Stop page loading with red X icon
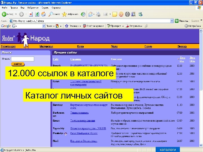 [x=31, y=14]
